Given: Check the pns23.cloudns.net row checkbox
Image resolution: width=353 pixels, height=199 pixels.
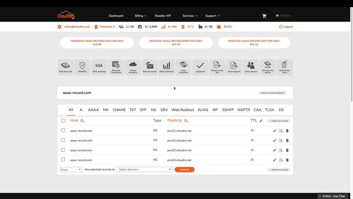Looking at the screenshot, I should tap(63, 150).
